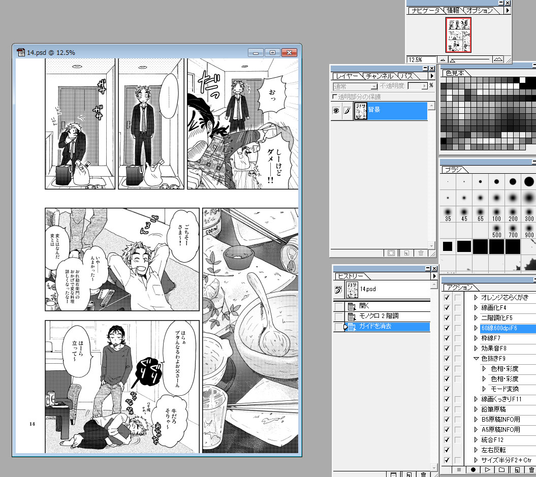Create a new action set folder
536x477 pixels.
click(x=502, y=470)
